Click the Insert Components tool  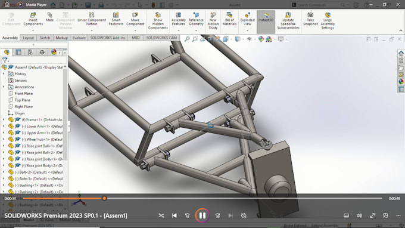tap(33, 19)
